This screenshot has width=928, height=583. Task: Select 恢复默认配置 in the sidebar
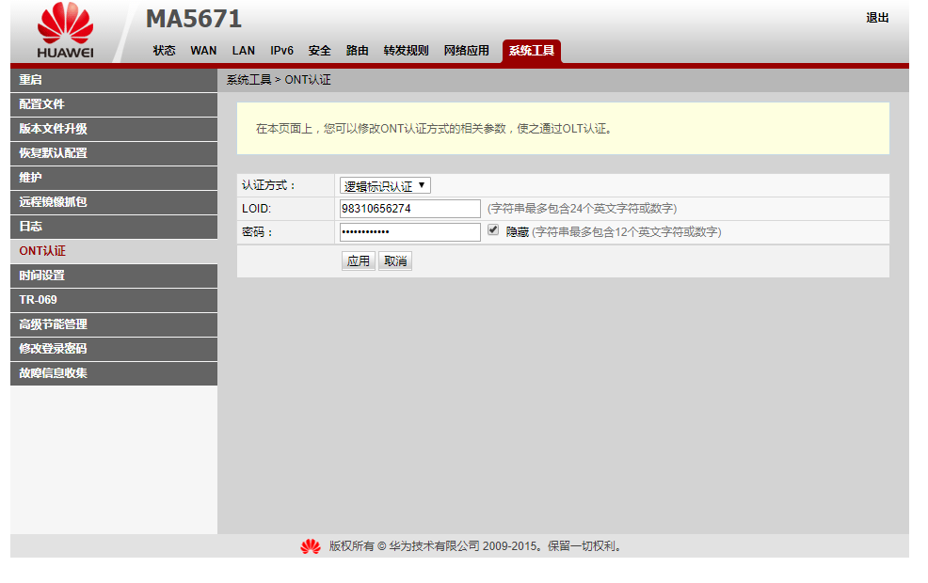[114, 153]
